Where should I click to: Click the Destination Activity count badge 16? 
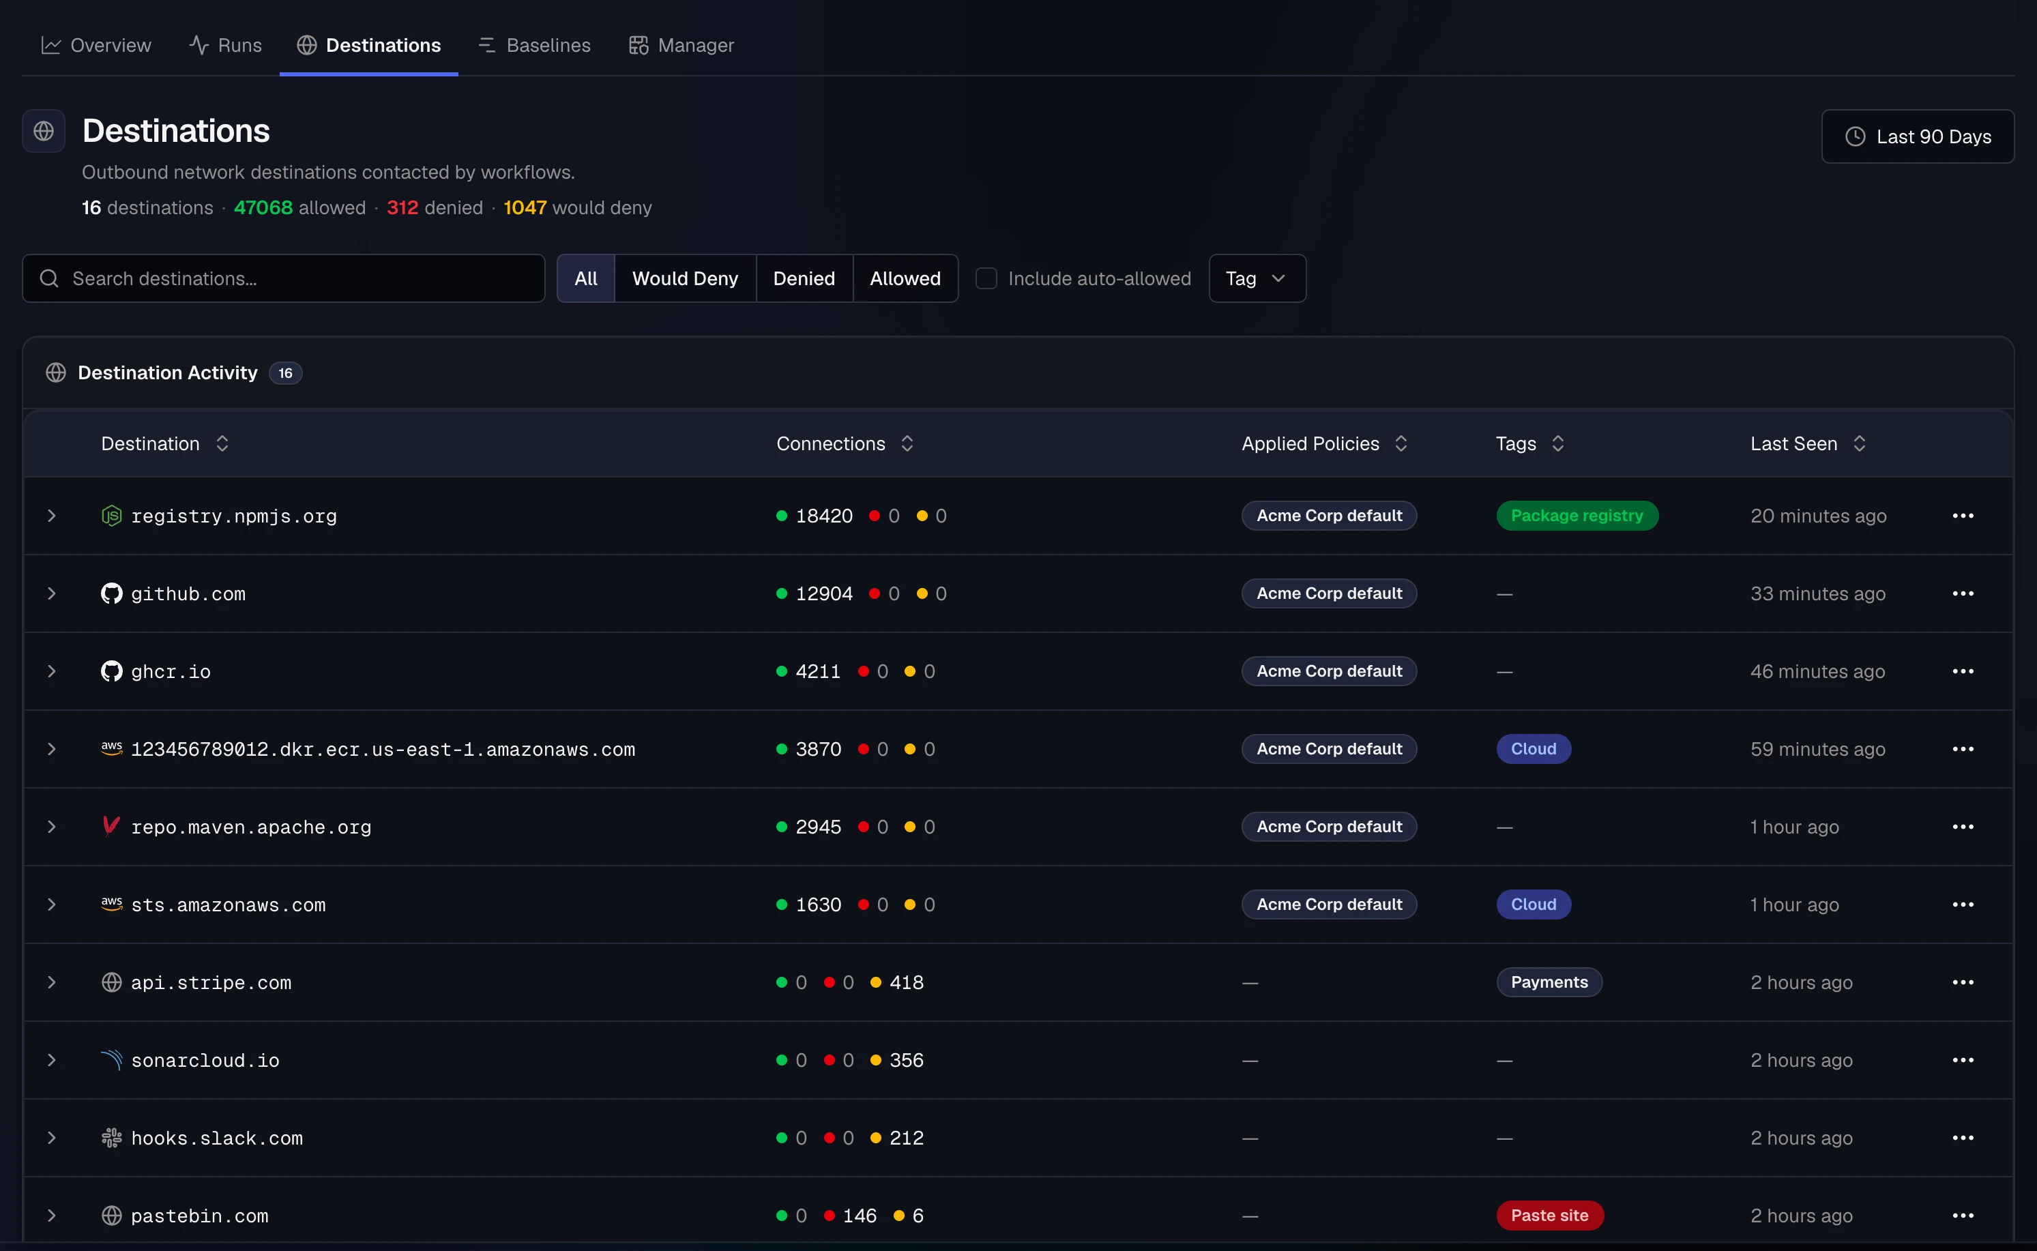tap(285, 373)
